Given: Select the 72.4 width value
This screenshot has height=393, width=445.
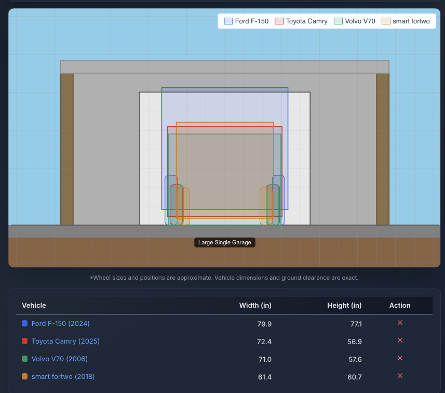Looking at the screenshot, I should (x=264, y=342).
